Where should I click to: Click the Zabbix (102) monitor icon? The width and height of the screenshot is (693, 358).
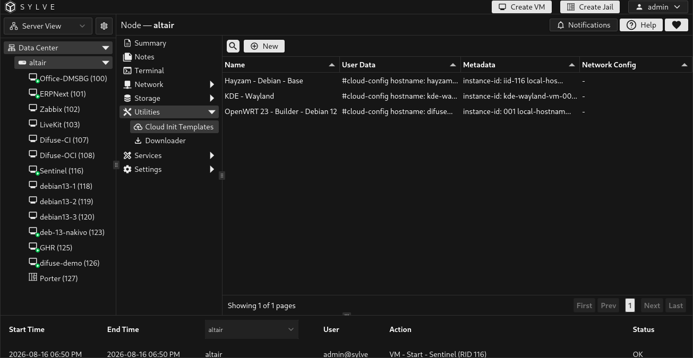pyautogui.click(x=33, y=108)
